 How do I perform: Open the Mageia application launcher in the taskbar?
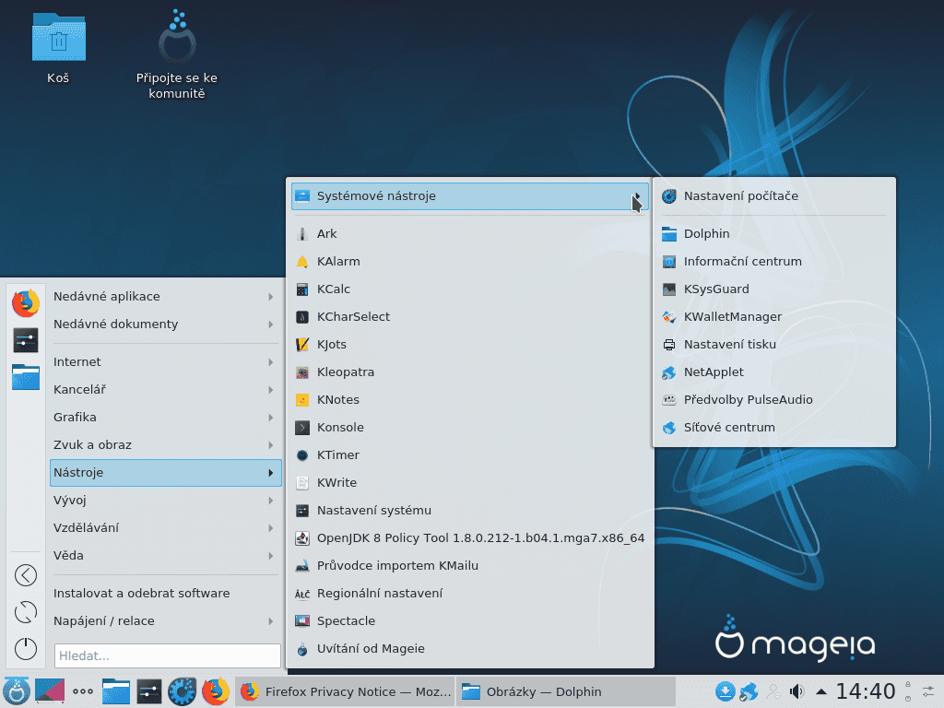tap(17, 691)
